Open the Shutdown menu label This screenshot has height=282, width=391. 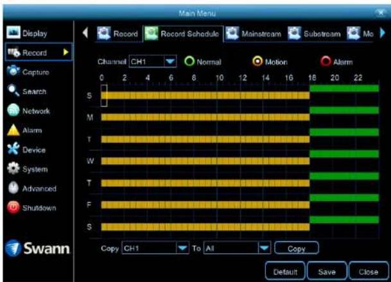[x=39, y=208]
